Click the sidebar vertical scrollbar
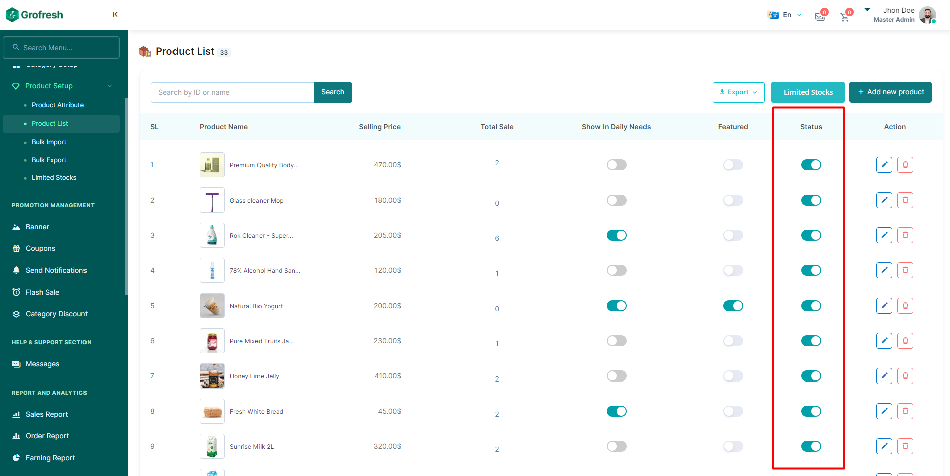 (x=126, y=196)
